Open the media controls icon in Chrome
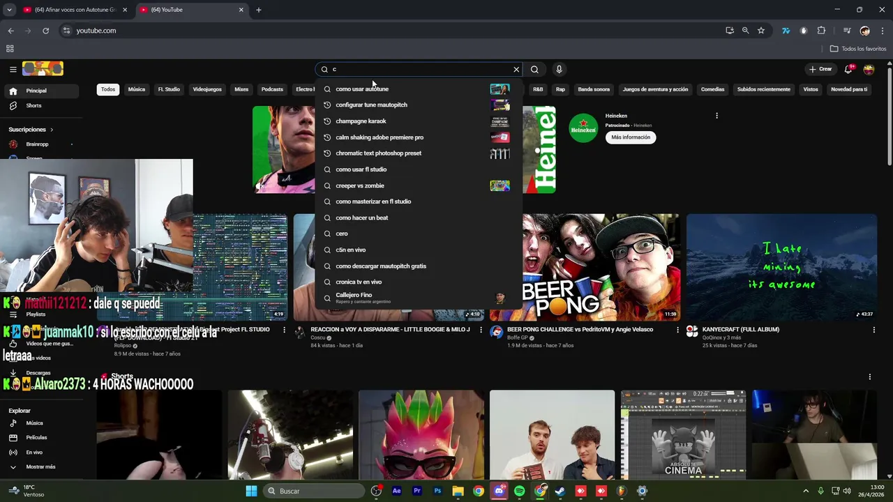The height and width of the screenshot is (502, 893). (x=847, y=31)
